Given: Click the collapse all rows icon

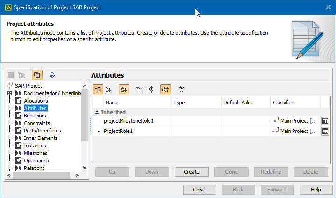Looking at the screenshot, I should tap(150, 89).
